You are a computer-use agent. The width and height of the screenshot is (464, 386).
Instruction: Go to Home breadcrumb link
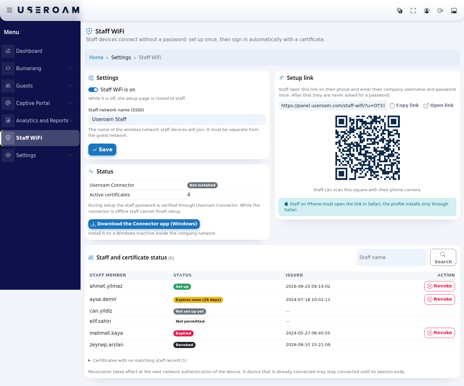point(96,57)
